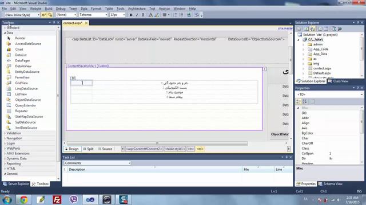Sort Properties by category

coord(299,101)
